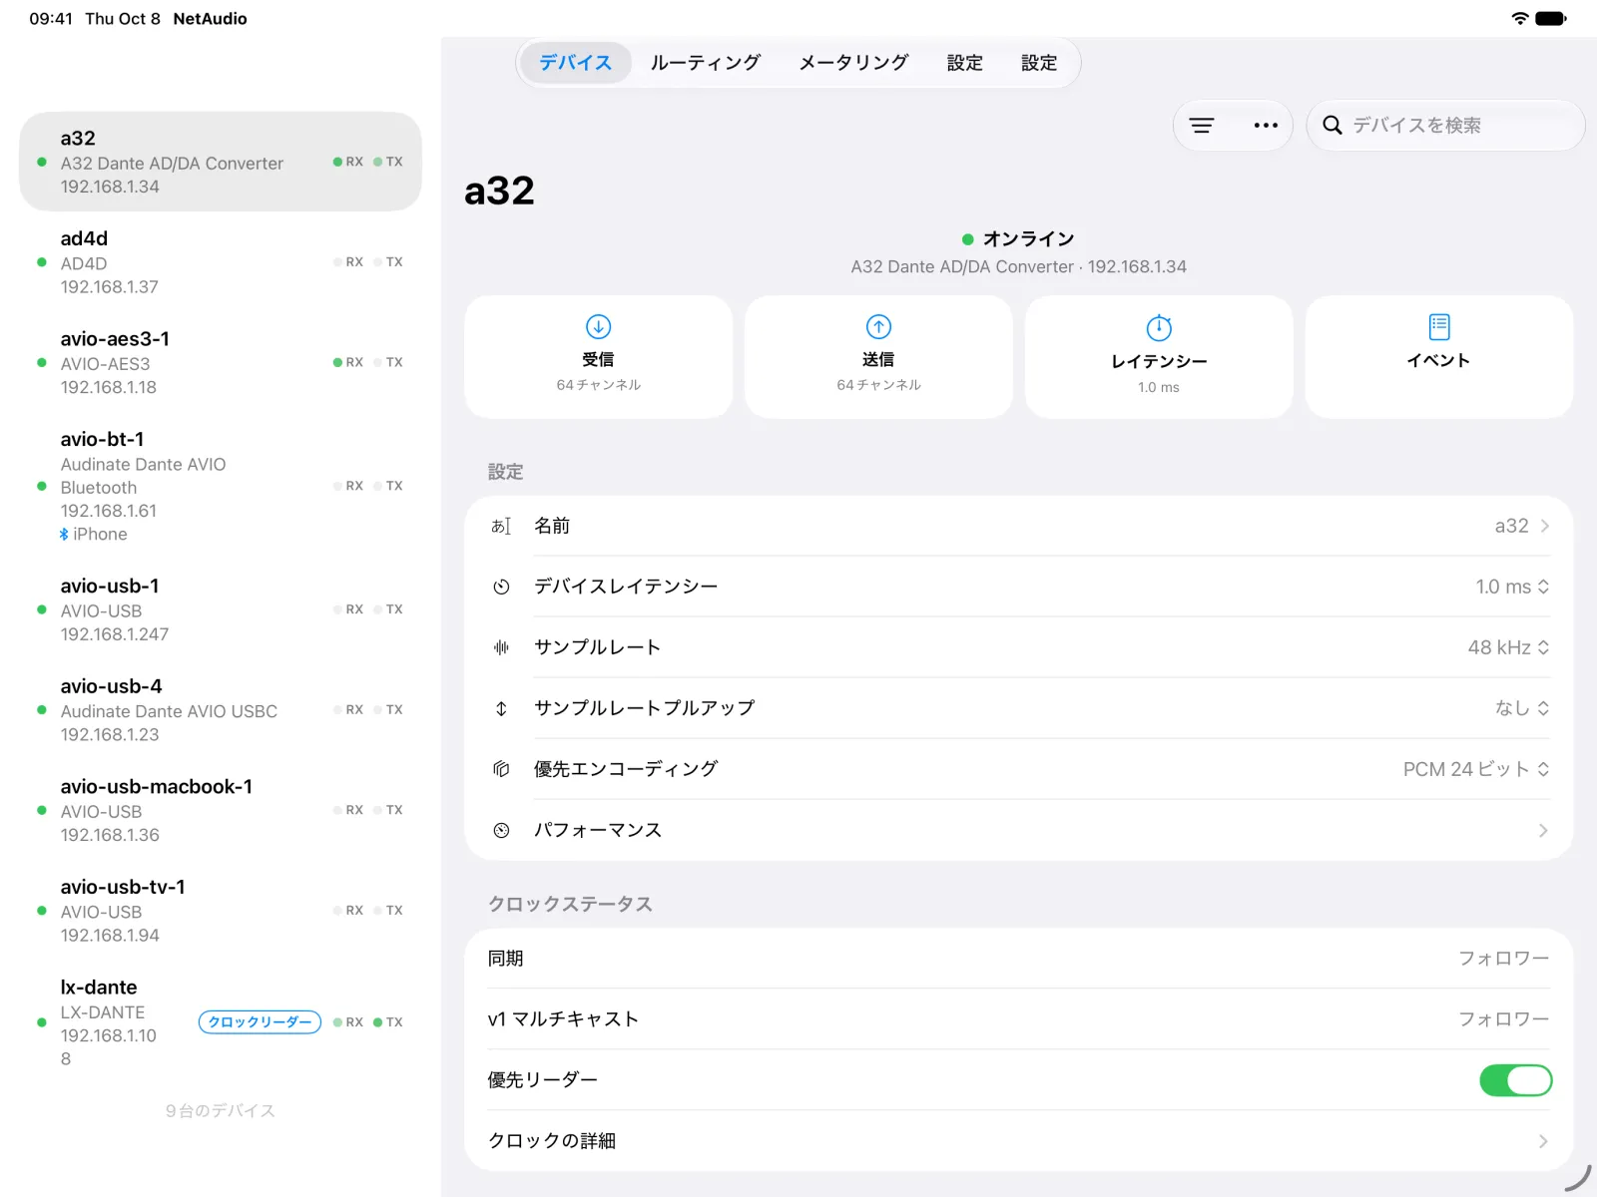Expand the パフォーマンス row chevron

(1544, 830)
